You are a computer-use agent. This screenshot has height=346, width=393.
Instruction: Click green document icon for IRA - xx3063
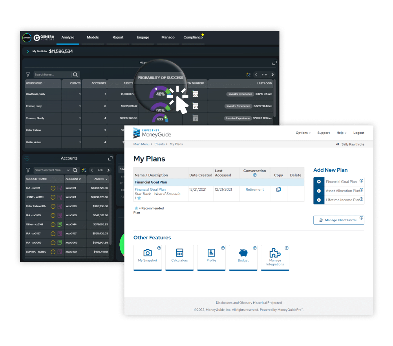[x=60, y=242]
